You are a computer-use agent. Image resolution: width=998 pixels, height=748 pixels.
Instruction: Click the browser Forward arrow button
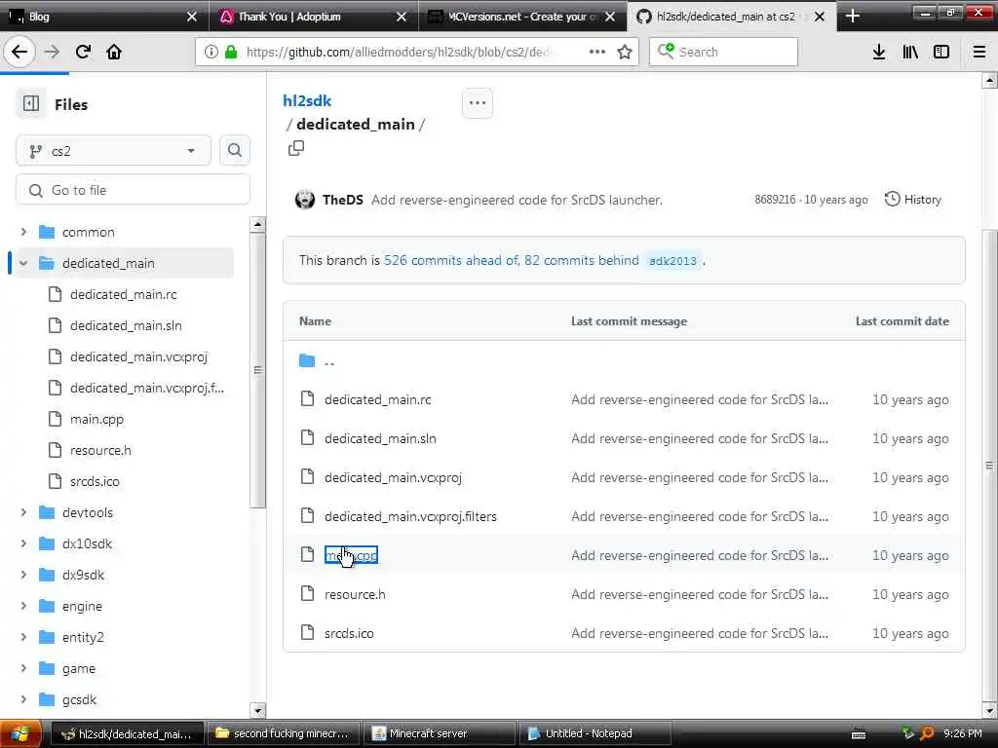pyautogui.click(x=52, y=52)
